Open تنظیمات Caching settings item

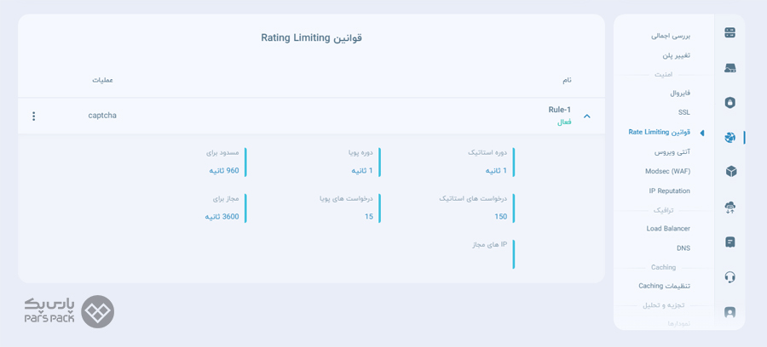(x=664, y=286)
